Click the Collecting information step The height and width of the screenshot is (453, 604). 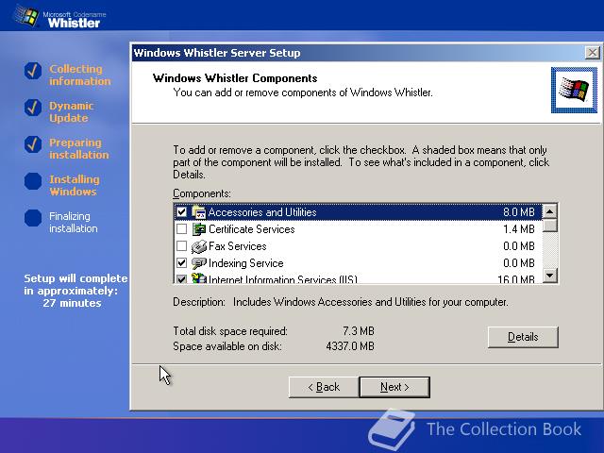[x=79, y=75]
